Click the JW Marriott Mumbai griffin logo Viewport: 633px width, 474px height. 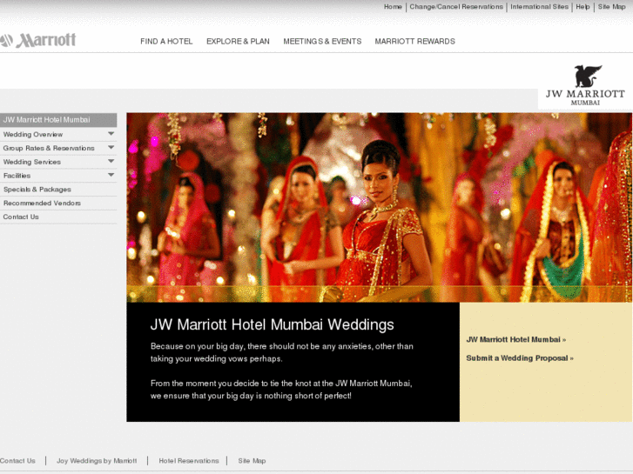[x=585, y=85]
